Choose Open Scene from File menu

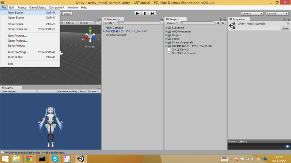click(x=30, y=17)
